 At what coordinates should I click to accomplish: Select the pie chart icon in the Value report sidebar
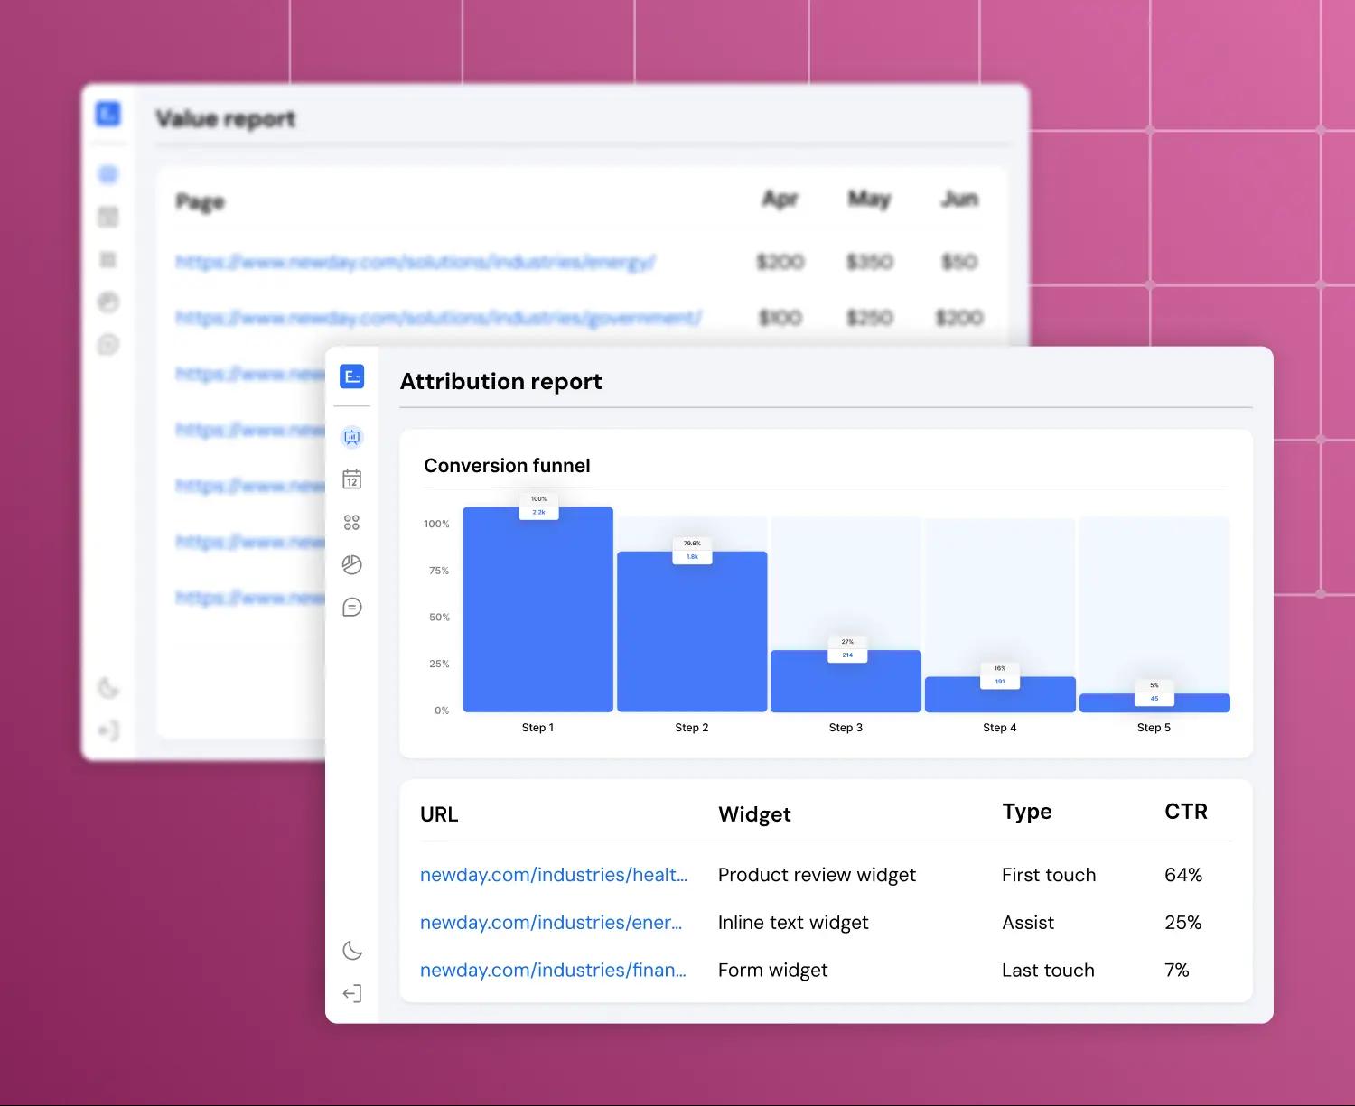pos(108,302)
